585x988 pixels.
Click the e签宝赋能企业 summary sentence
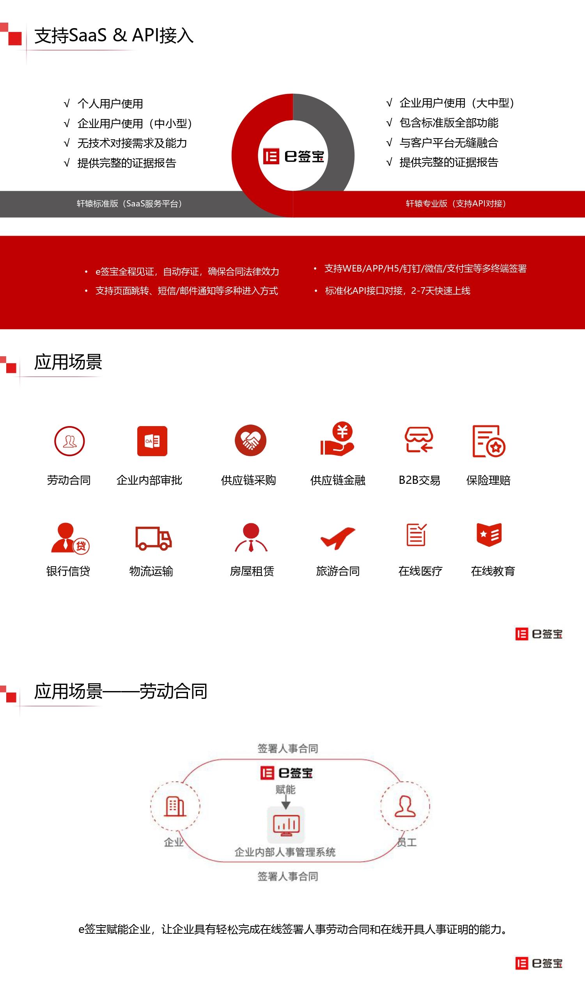point(293,929)
